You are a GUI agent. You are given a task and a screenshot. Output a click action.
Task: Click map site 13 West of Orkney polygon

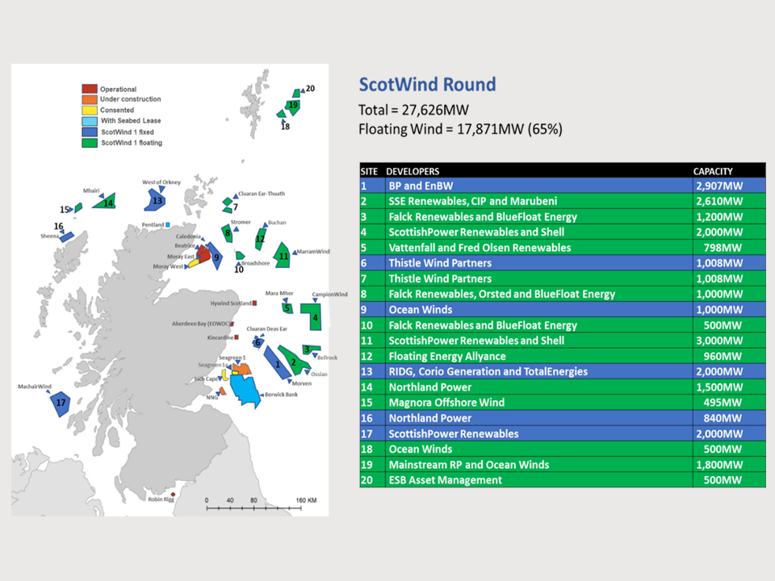click(155, 200)
